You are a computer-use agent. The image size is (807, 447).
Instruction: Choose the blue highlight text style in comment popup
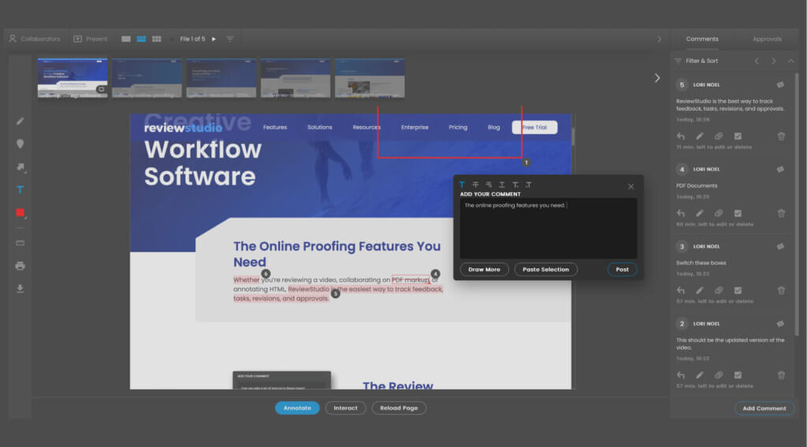tap(462, 184)
